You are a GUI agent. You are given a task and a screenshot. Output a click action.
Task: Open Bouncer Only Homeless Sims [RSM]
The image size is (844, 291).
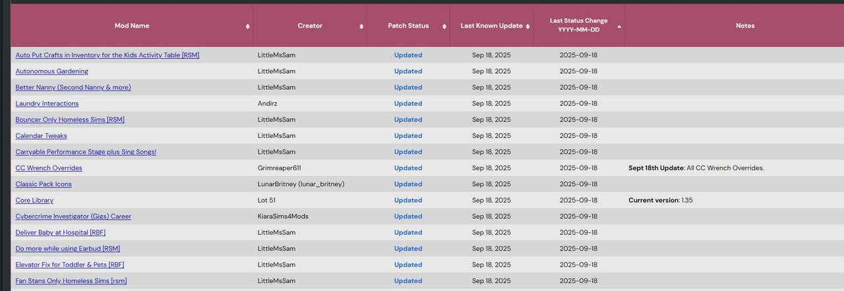pyautogui.click(x=70, y=119)
